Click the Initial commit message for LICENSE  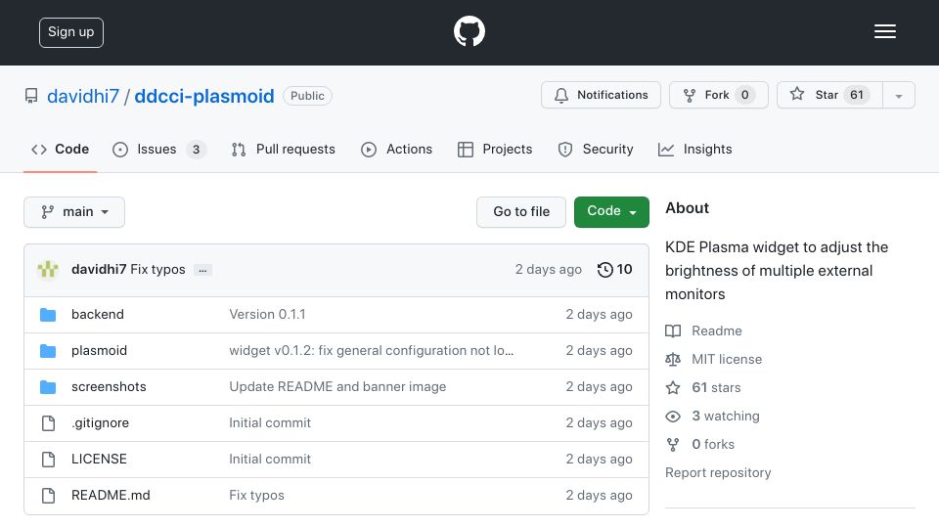coord(270,460)
